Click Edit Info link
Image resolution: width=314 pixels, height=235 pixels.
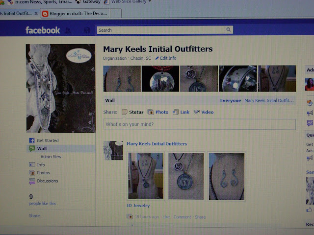coord(168,58)
